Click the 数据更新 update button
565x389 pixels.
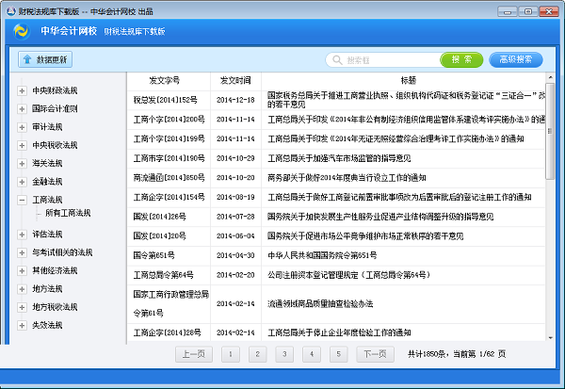(45, 59)
